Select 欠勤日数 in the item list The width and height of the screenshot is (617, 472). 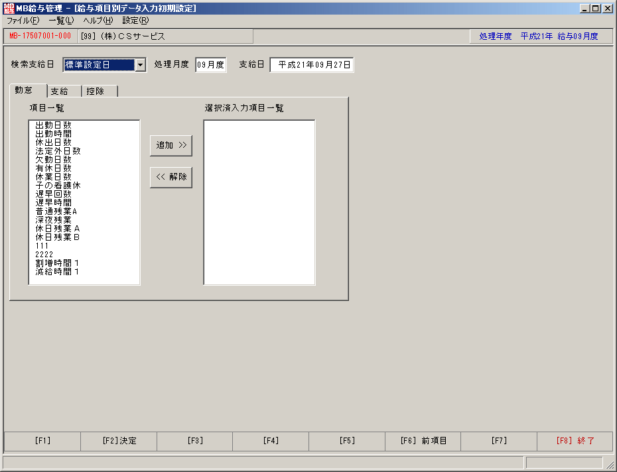point(54,160)
